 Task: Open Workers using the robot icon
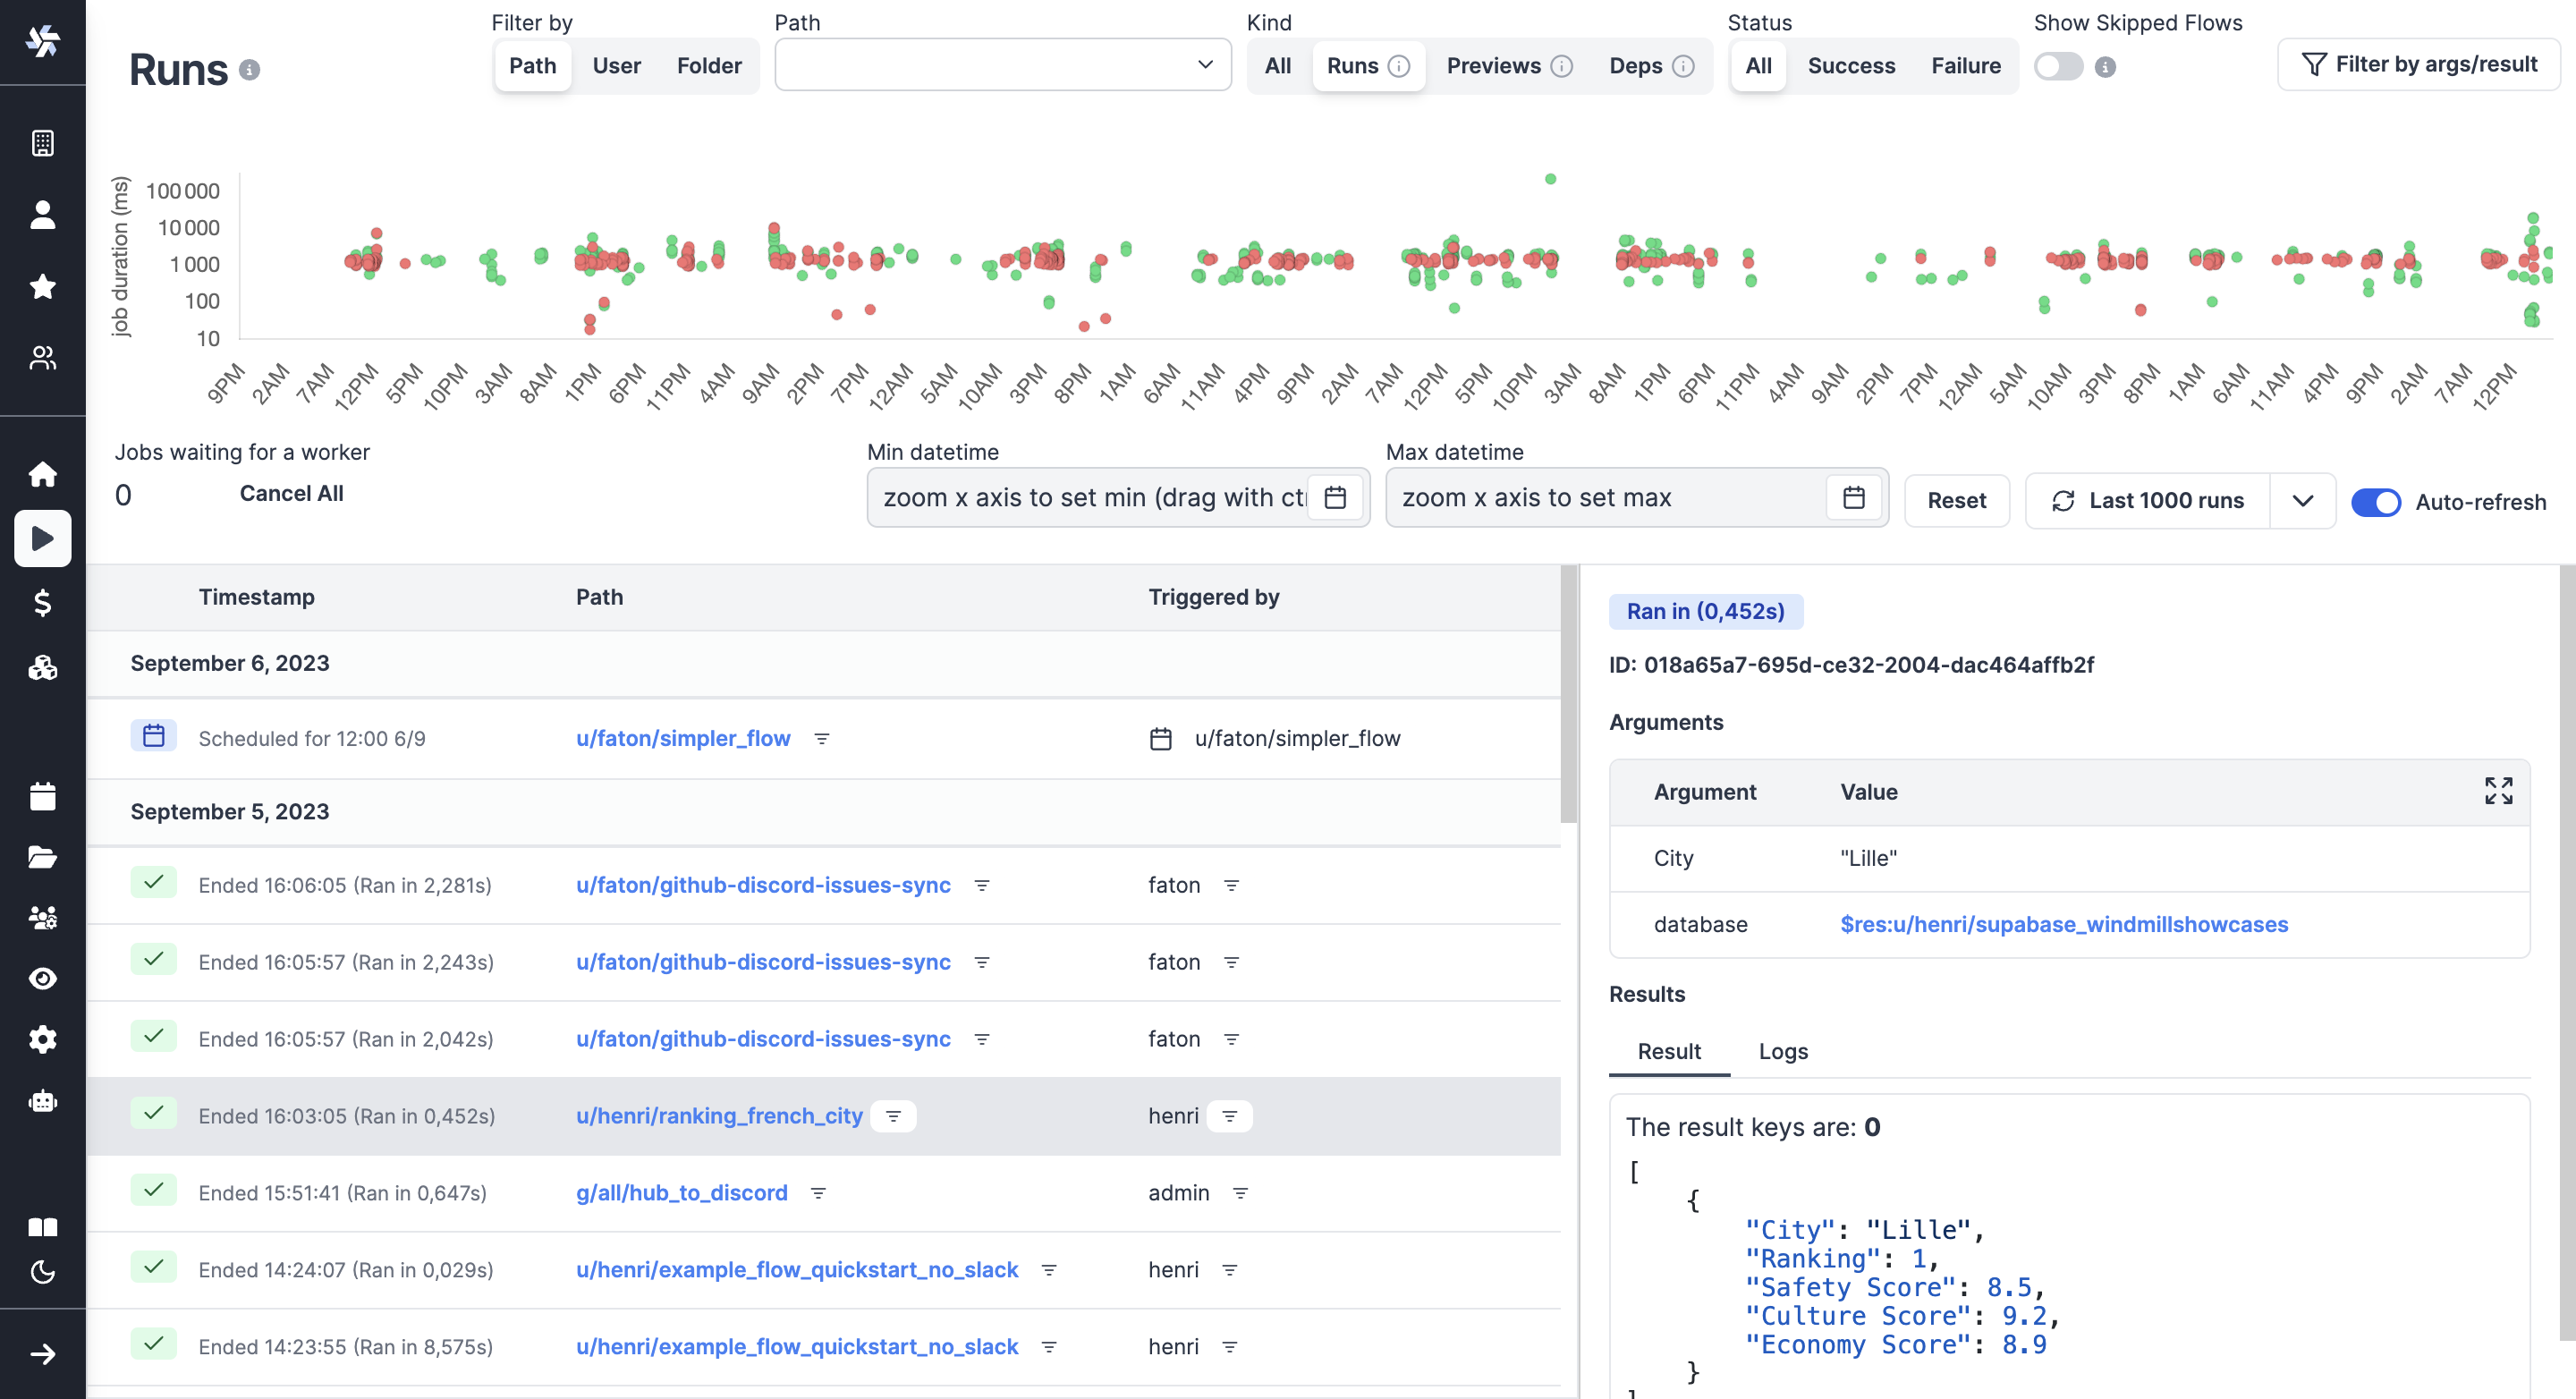(42, 1101)
